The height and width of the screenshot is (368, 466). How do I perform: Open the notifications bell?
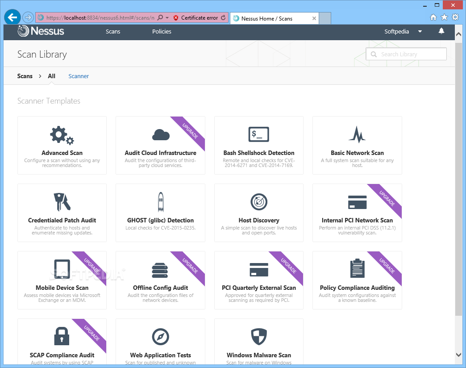[x=441, y=31]
